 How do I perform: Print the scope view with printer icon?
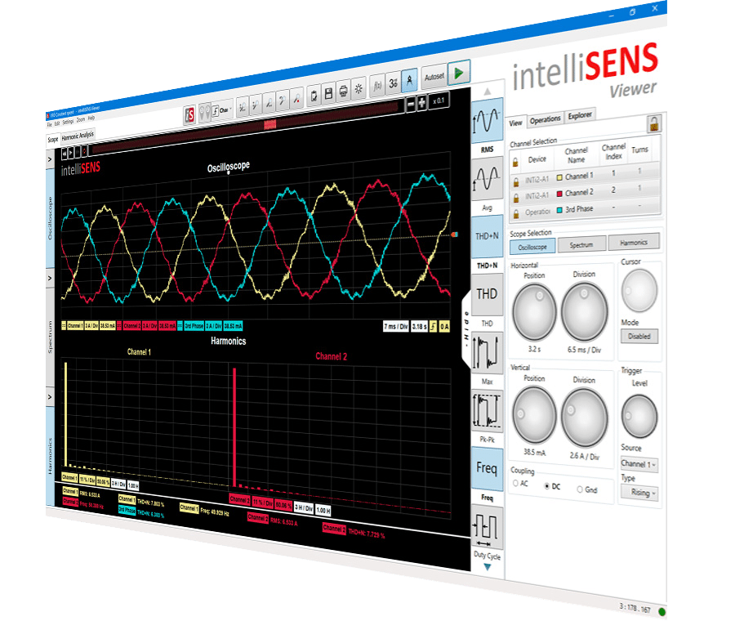click(x=344, y=91)
